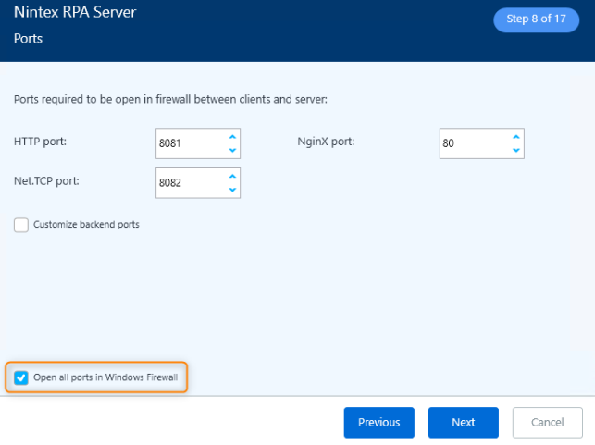Screen dimensions: 595x445
Task: Decrease the NginX port value
Action: tap(516, 151)
